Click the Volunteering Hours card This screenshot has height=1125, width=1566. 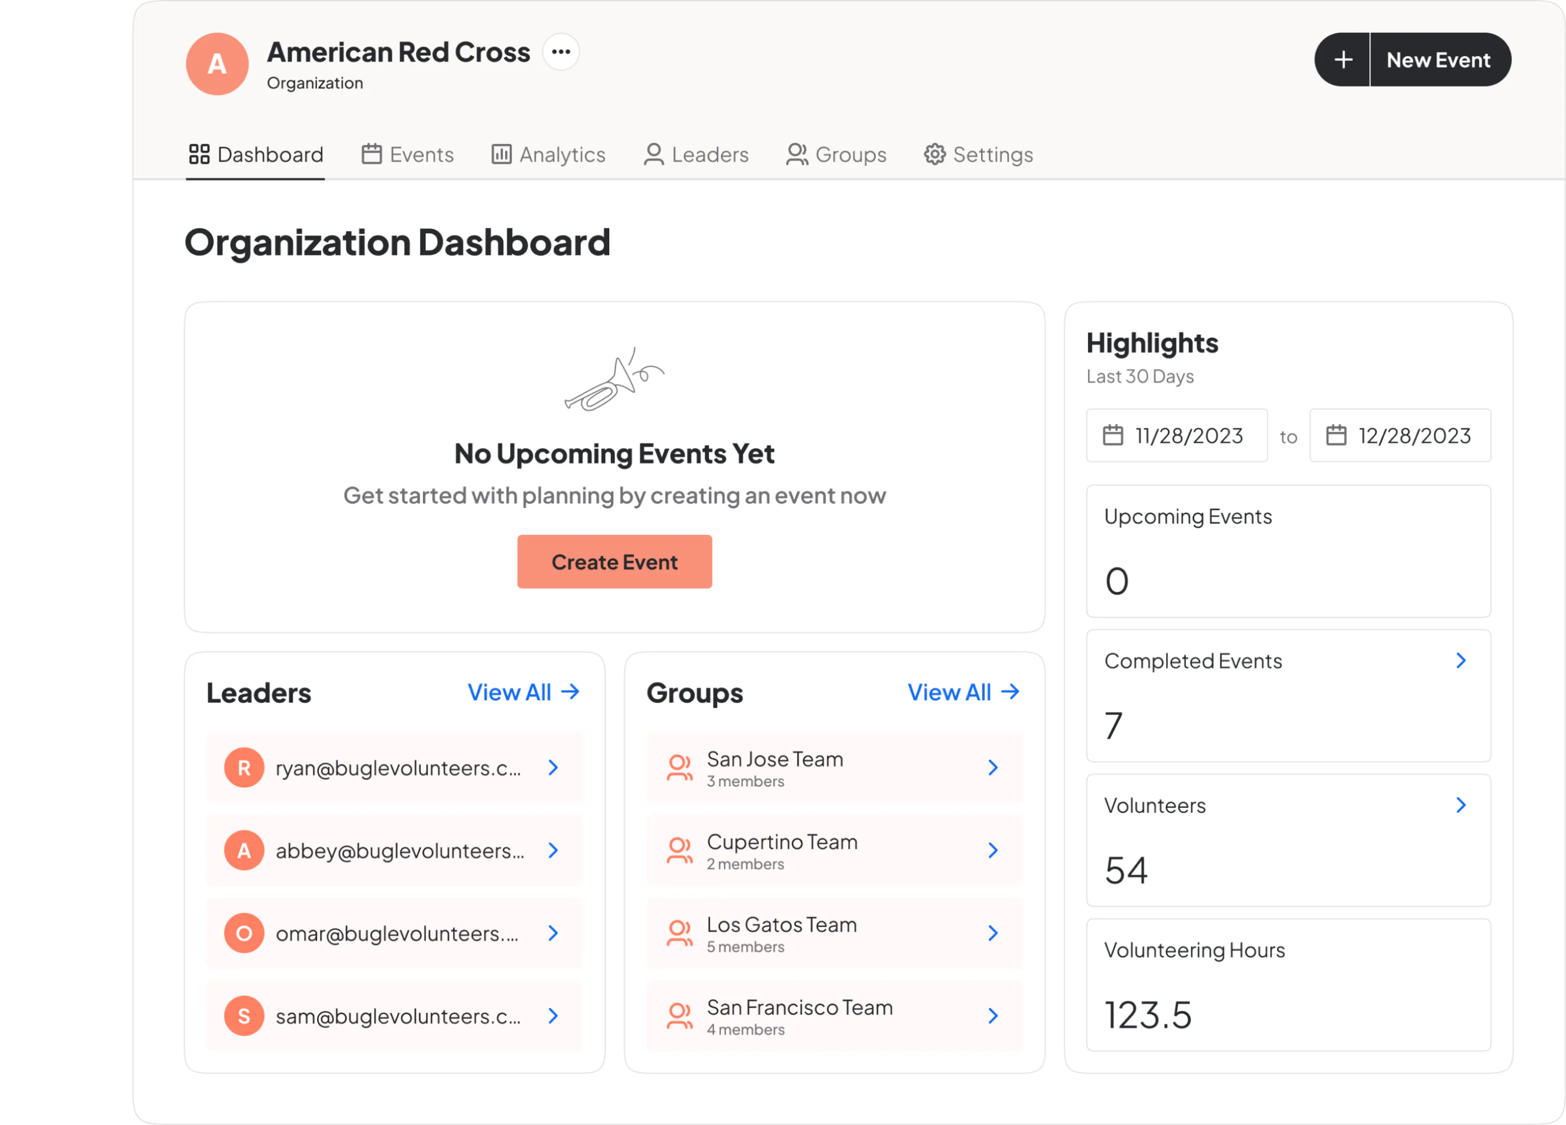click(1289, 985)
